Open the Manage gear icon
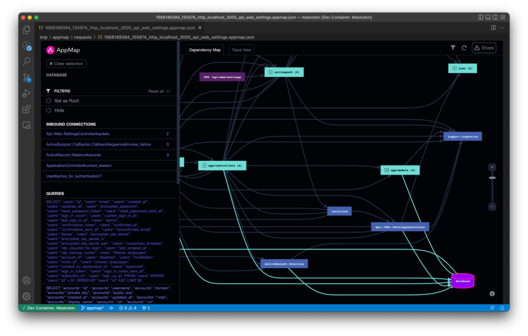 point(26,296)
